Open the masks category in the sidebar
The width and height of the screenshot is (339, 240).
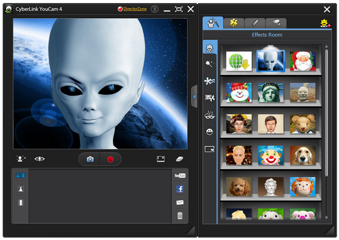[x=209, y=115]
